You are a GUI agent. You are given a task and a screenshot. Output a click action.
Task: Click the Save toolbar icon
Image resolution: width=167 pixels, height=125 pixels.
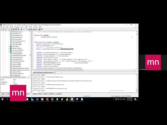pyautogui.click(x=14, y=29)
